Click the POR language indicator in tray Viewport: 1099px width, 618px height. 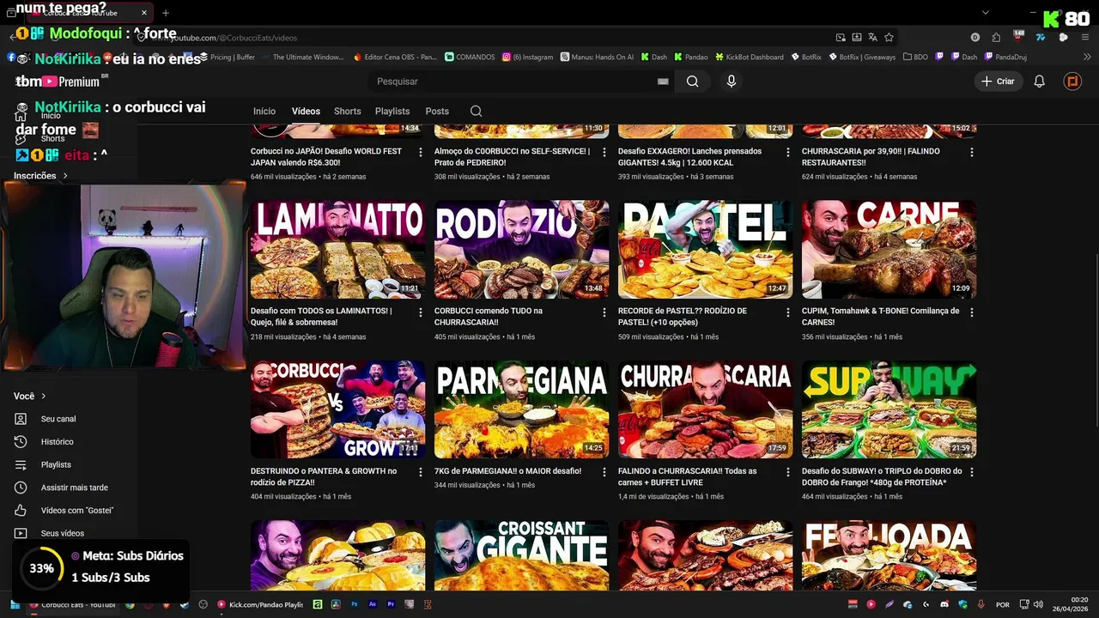coord(1003,604)
